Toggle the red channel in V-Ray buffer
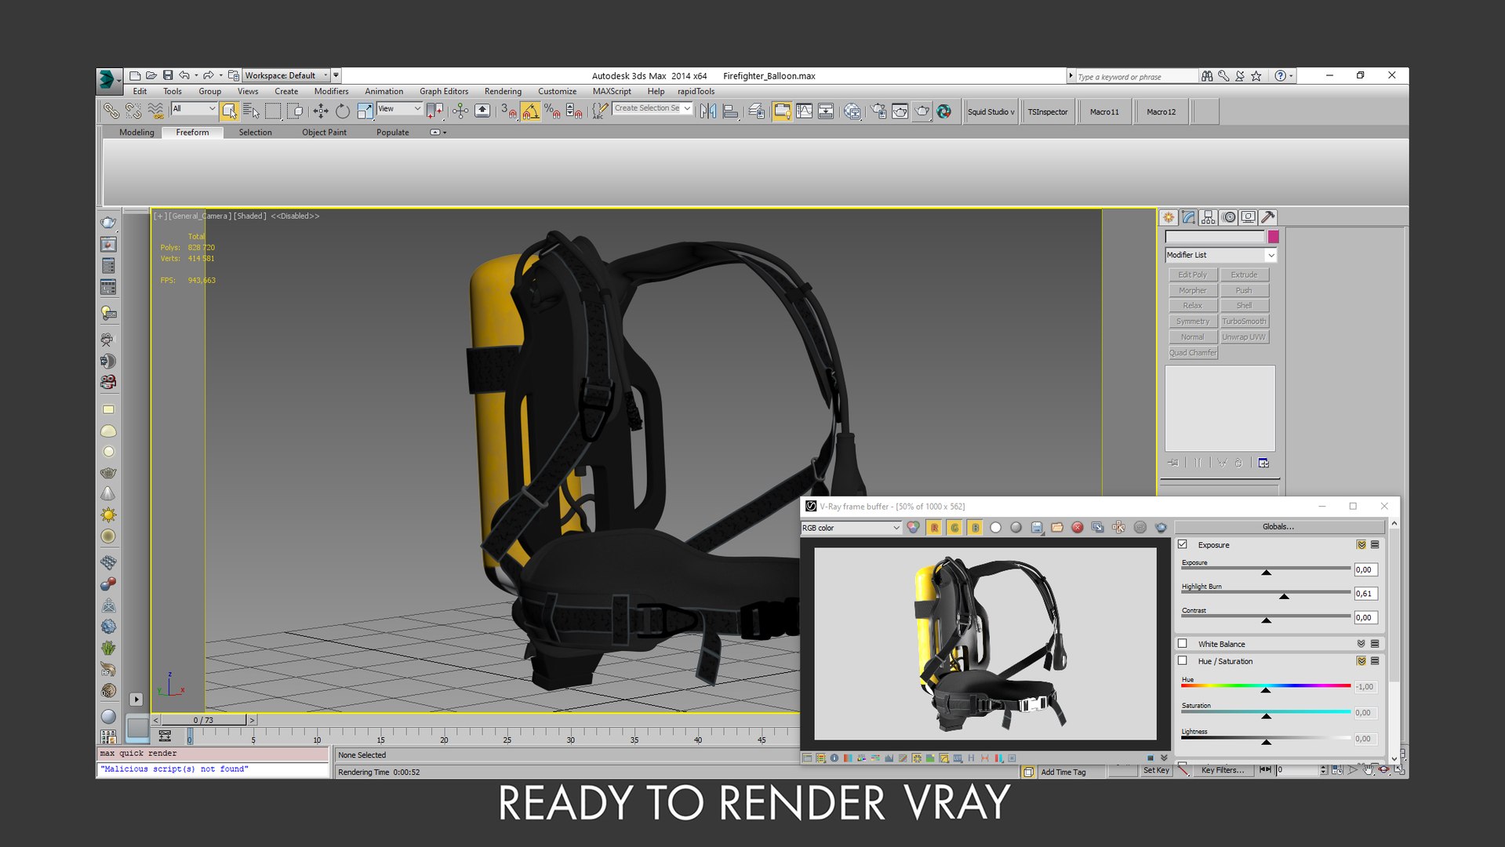 [x=934, y=528]
